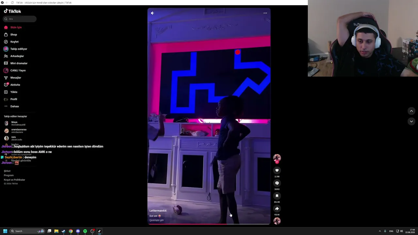Open Steam from the taskbar

(63, 231)
